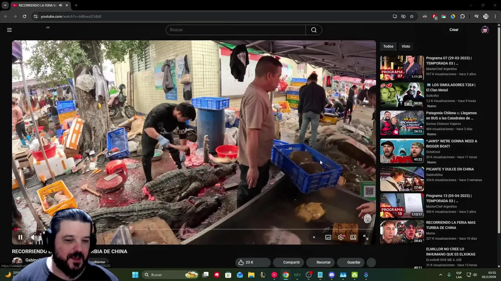Enter fullscreen mode on the video
The height and width of the screenshot is (281, 501).
(366, 237)
